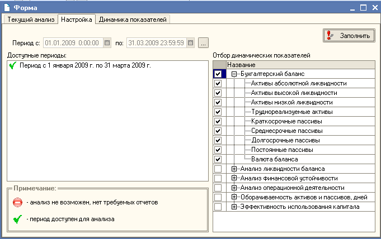
Task: Click the Название column header
Action: click(x=300, y=65)
